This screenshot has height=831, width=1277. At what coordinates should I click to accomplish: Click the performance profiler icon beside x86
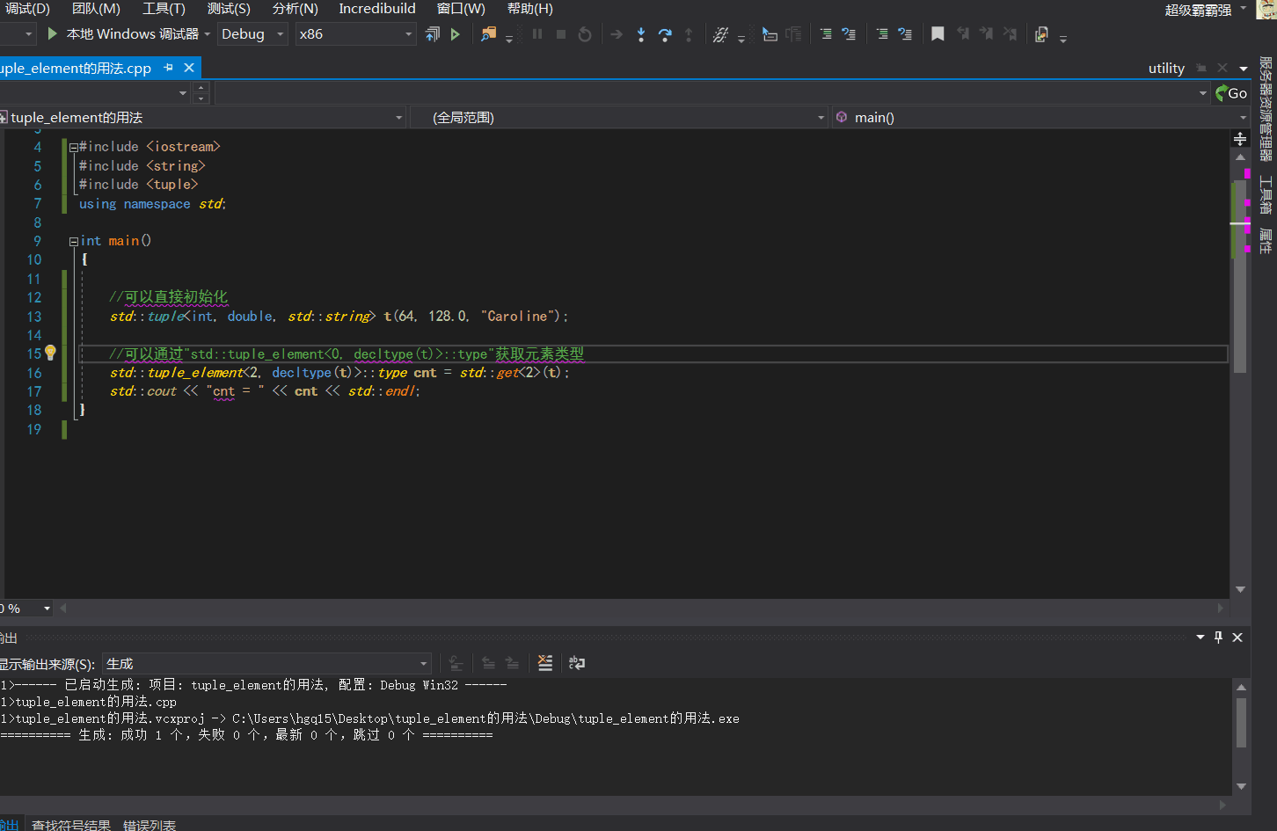(x=432, y=34)
